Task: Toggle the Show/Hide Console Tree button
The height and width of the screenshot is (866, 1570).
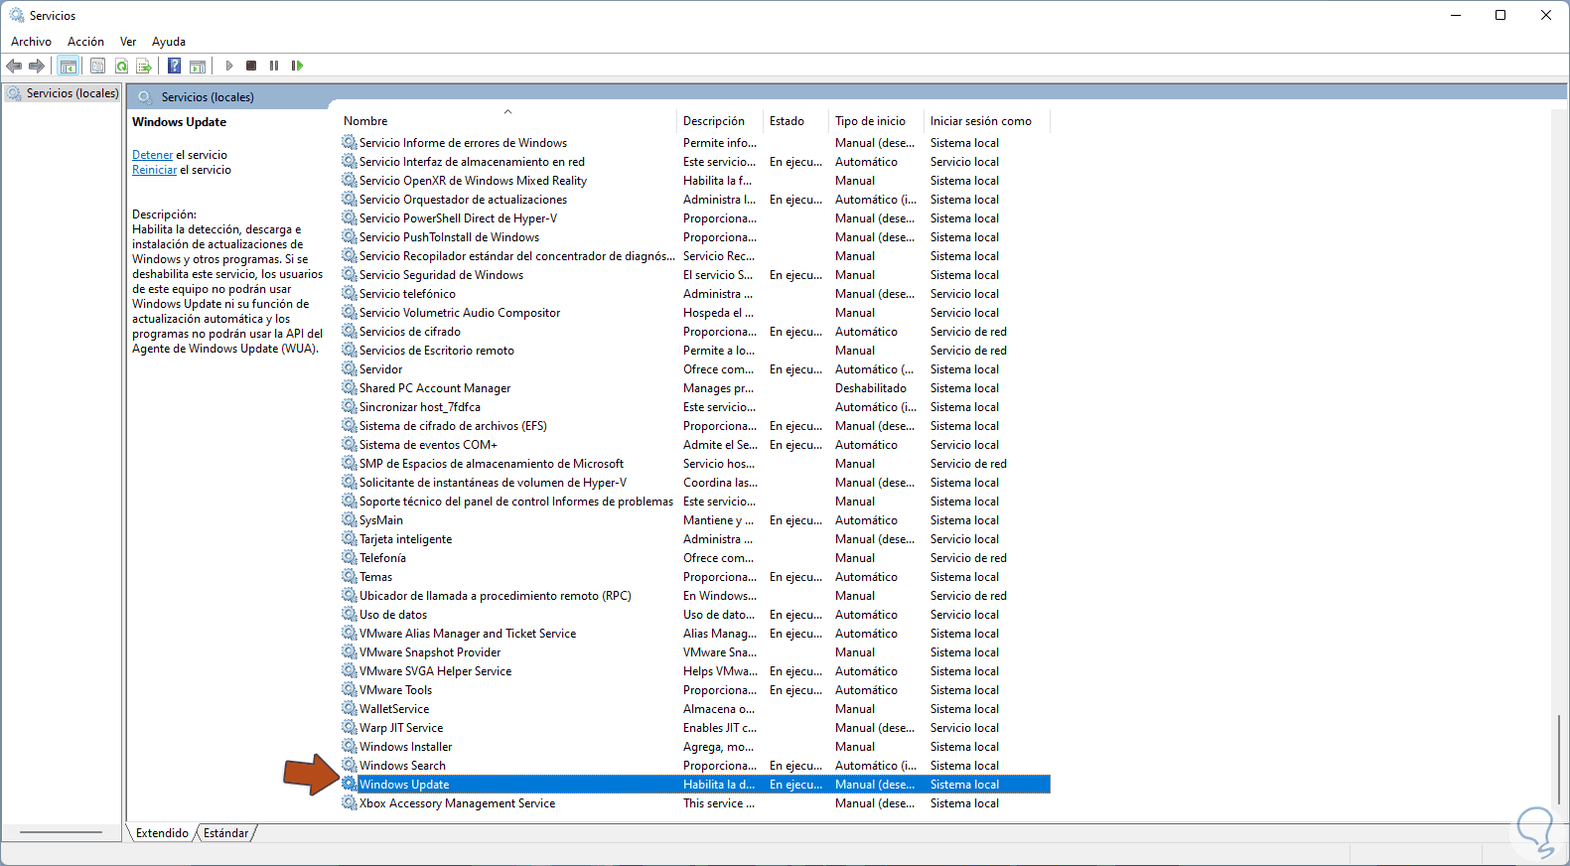Action: coord(68,66)
